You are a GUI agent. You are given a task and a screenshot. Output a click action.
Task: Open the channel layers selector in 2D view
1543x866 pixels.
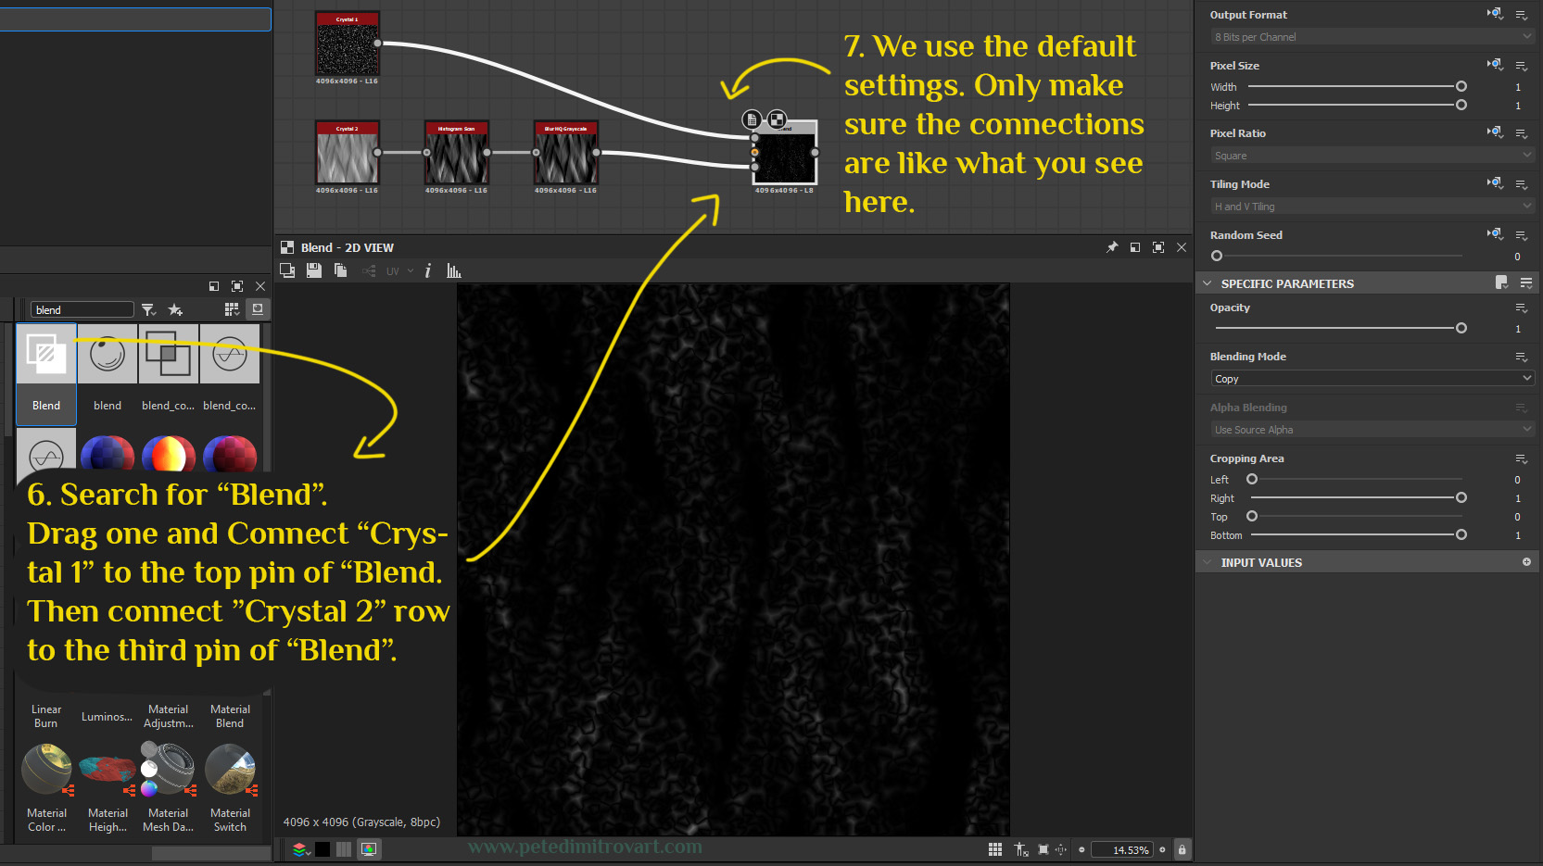(300, 849)
